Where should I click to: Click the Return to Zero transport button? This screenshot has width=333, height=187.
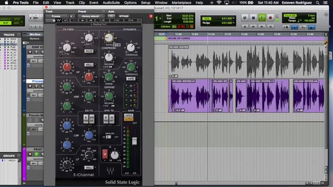245,26
